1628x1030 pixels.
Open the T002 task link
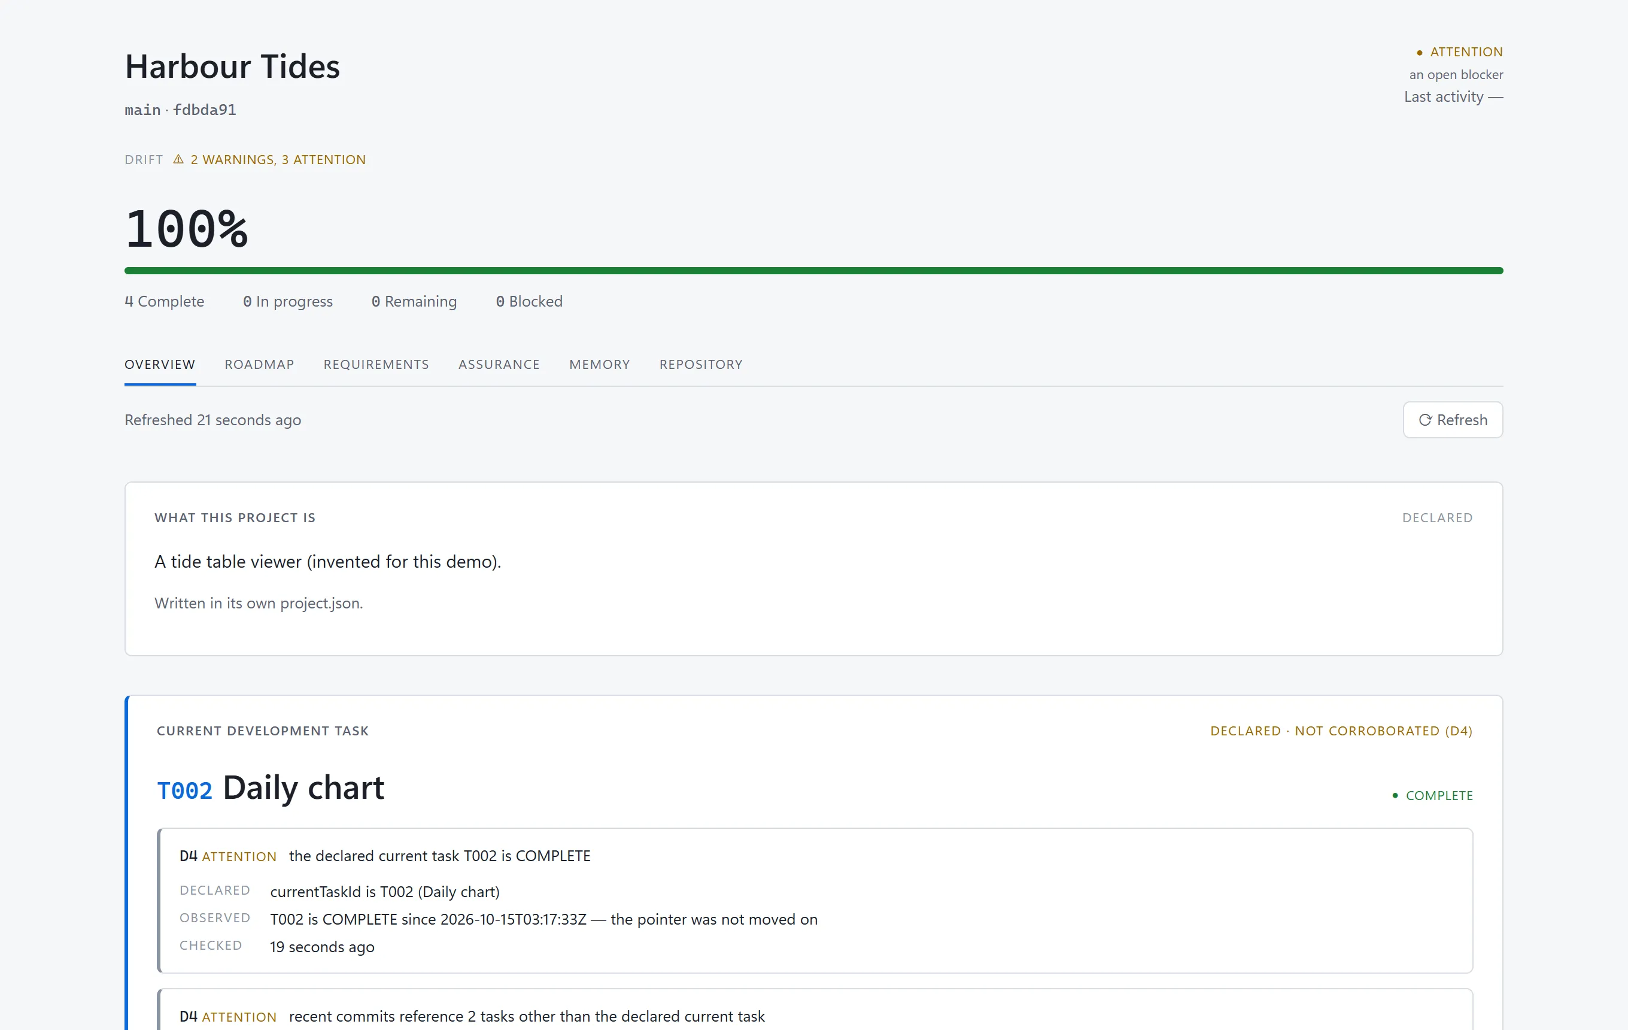184,790
